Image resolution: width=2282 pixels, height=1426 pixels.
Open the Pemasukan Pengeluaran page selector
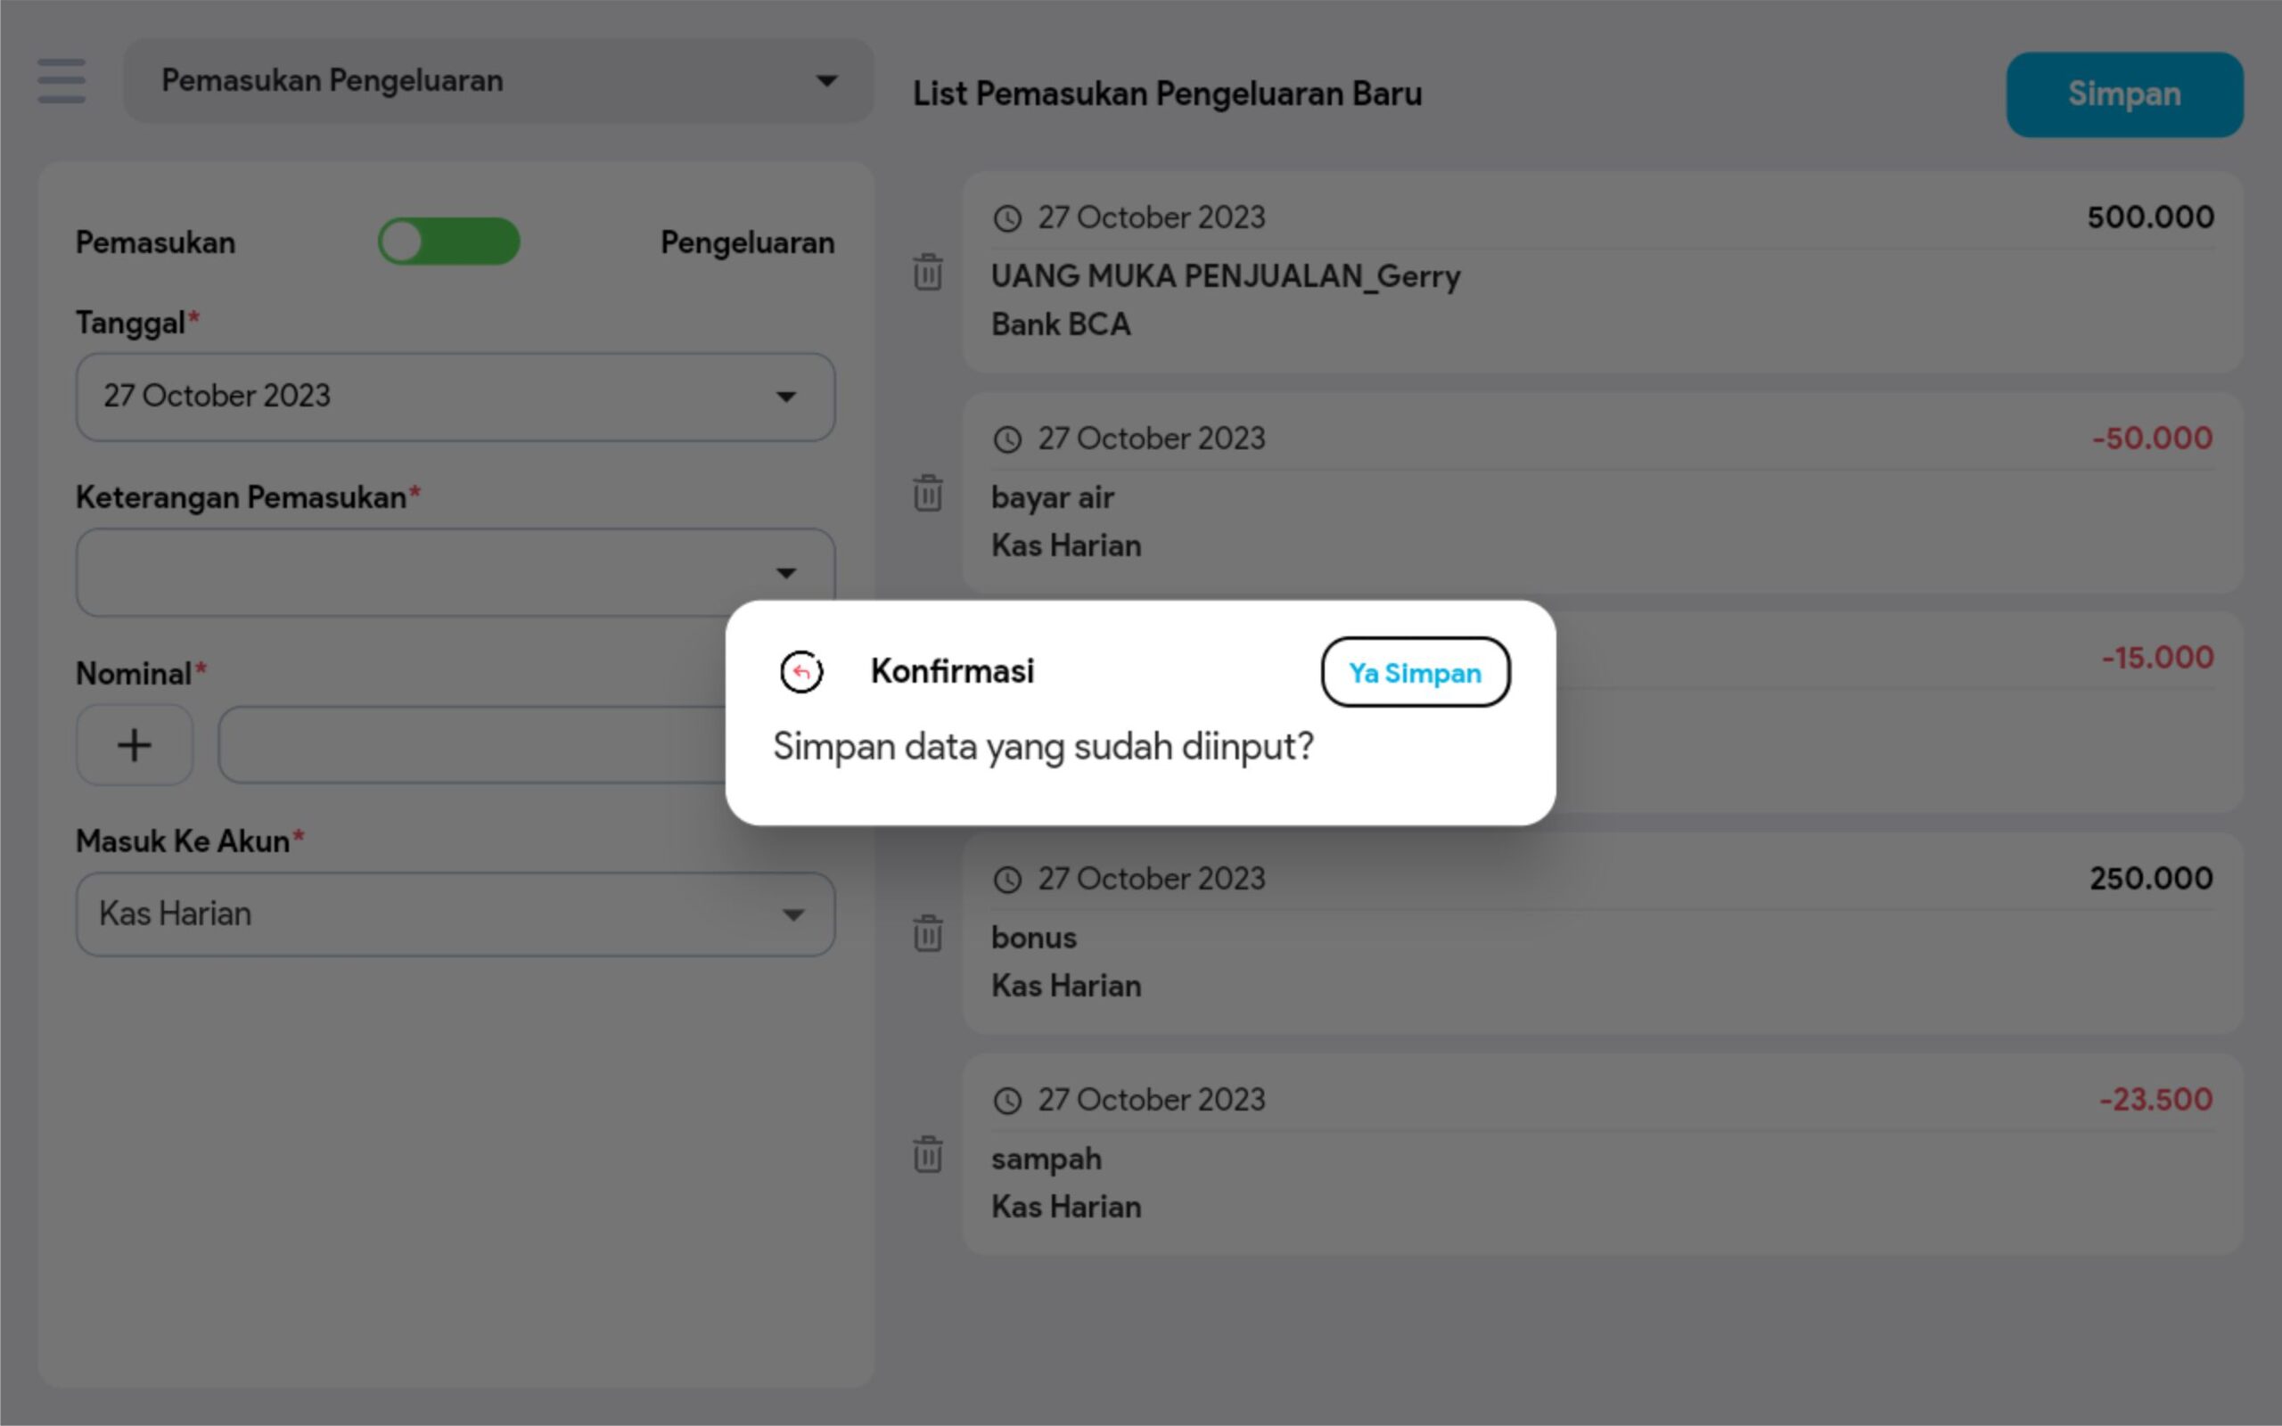(498, 81)
